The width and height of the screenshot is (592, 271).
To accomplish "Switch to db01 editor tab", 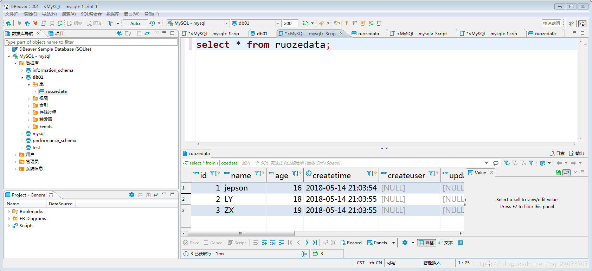I will pos(259,33).
